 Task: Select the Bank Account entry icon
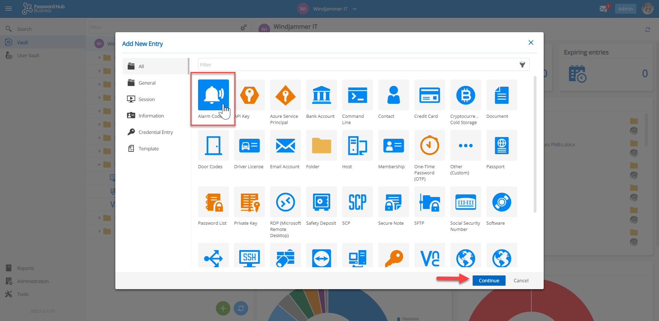point(321,95)
